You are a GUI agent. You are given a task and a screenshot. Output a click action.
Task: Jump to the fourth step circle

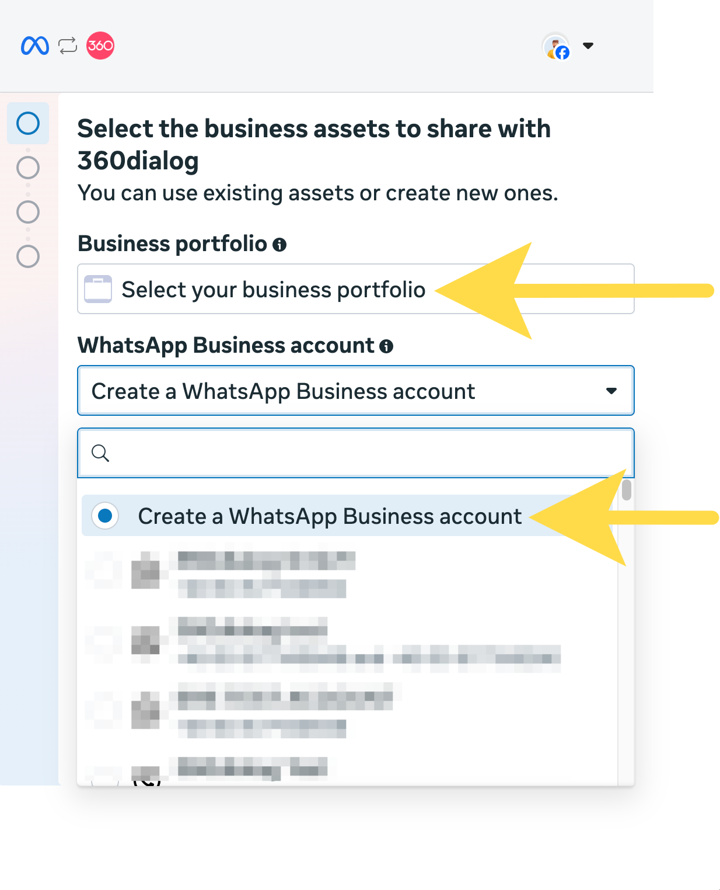pyautogui.click(x=28, y=256)
